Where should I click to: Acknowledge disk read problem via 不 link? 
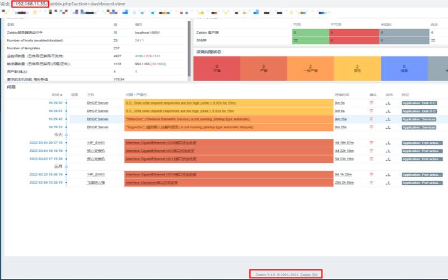point(371,111)
